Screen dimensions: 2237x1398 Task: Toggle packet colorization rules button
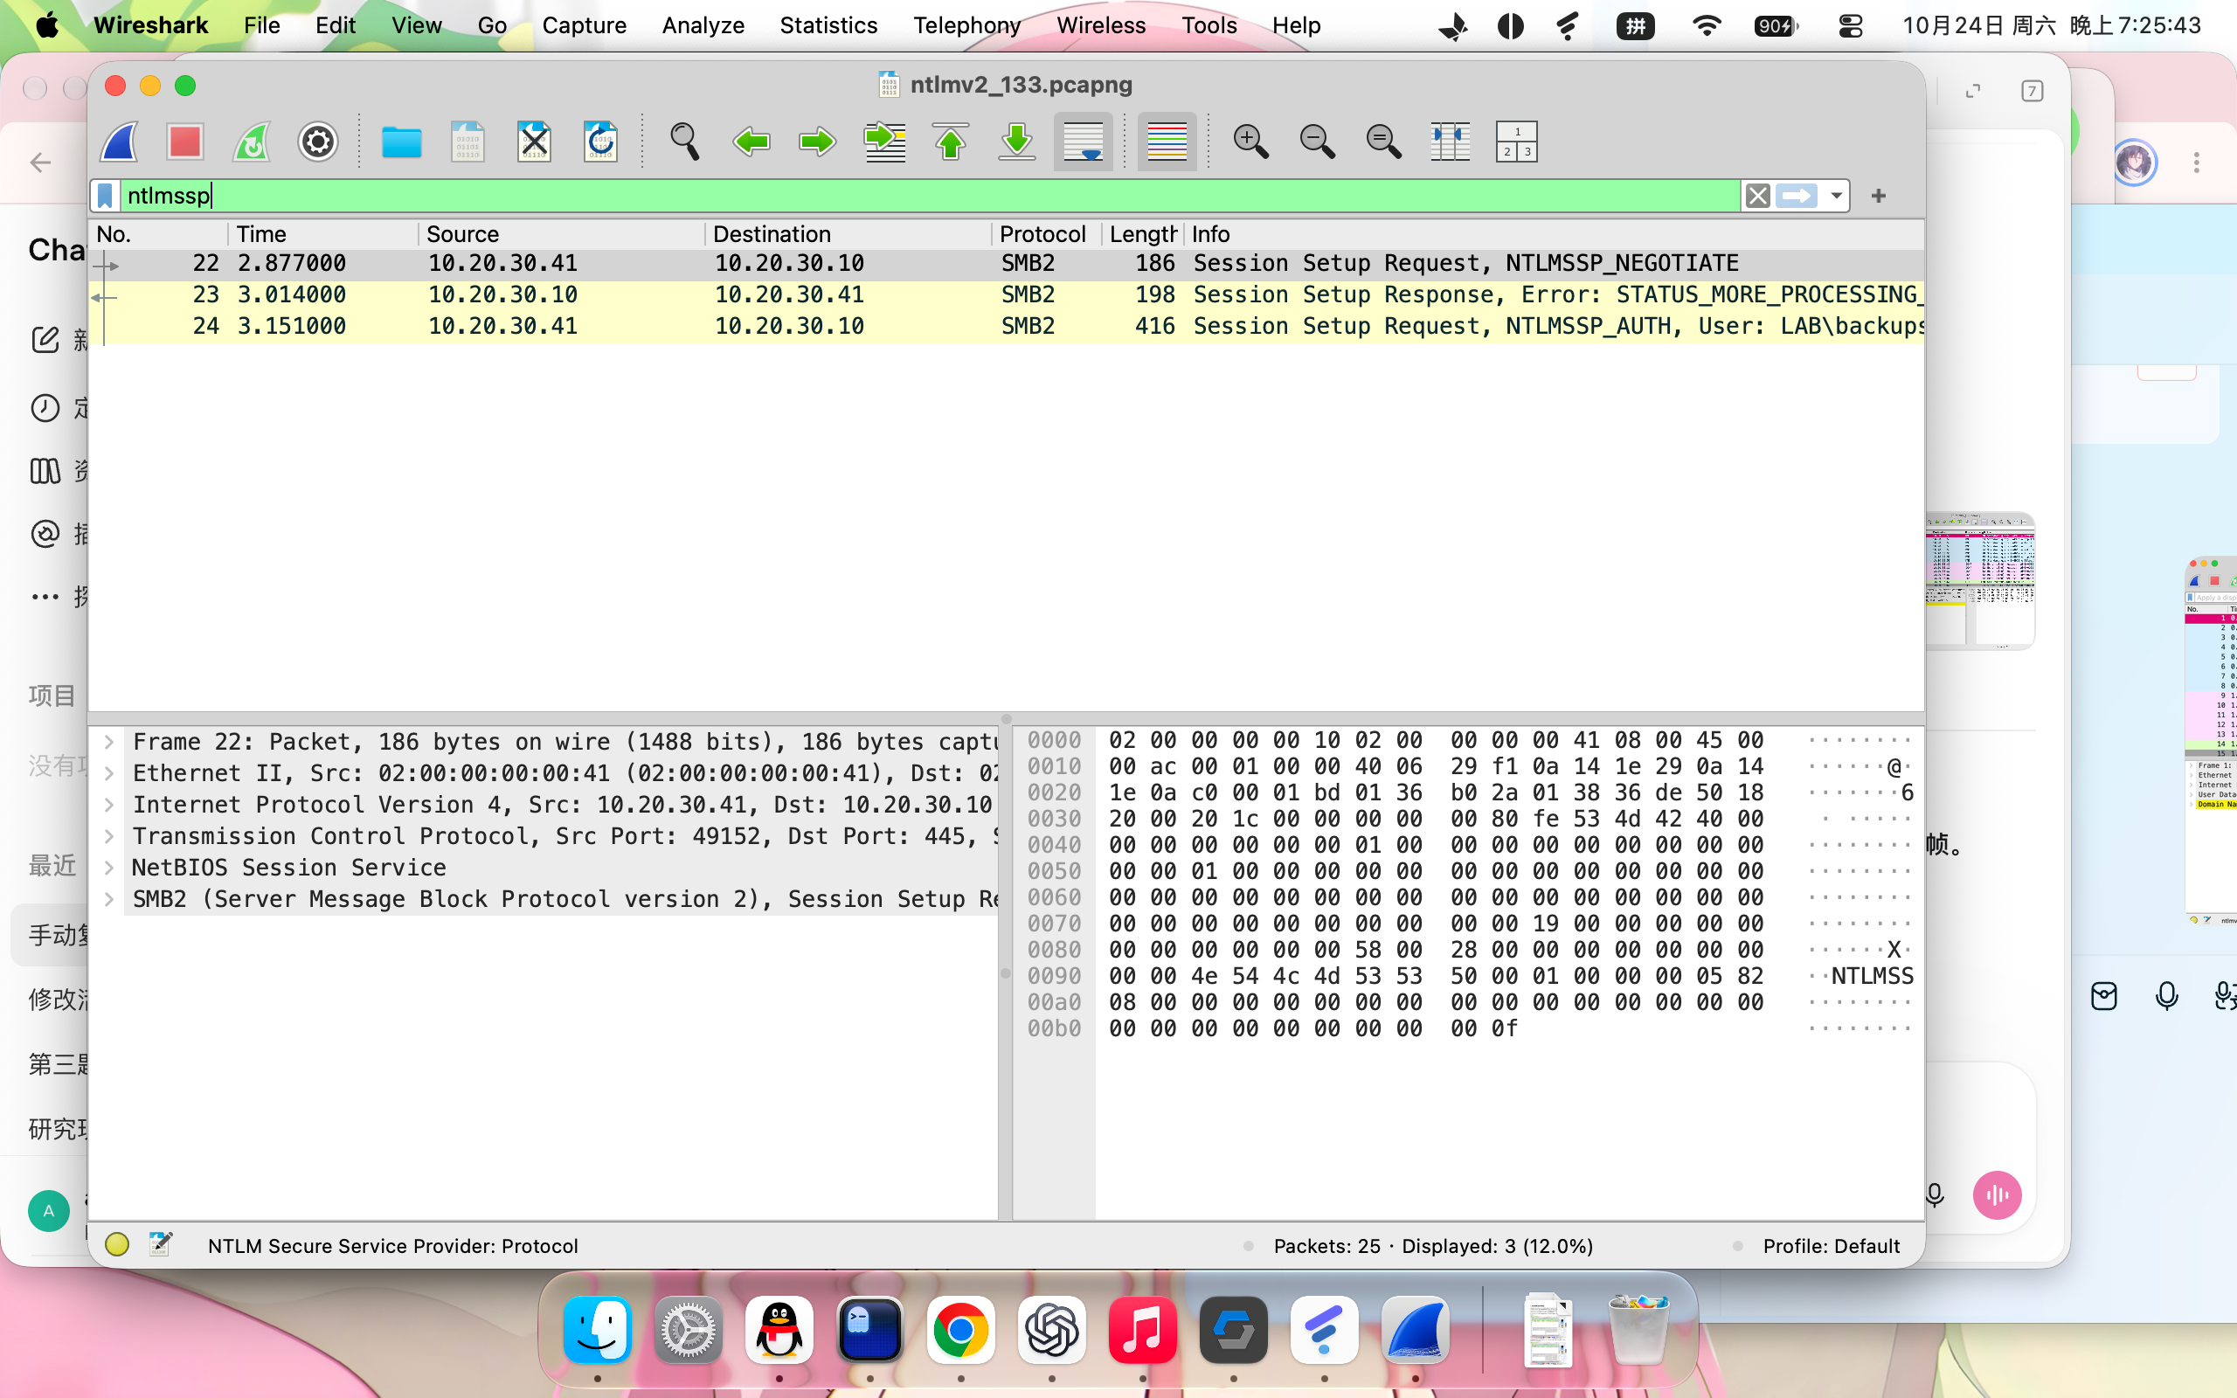coord(1167,142)
